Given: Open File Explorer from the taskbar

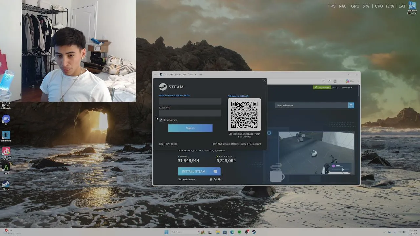Looking at the screenshot, I should tap(218, 232).
